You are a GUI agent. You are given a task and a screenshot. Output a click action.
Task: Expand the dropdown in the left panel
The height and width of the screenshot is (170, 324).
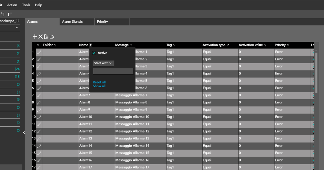point(17,27)
